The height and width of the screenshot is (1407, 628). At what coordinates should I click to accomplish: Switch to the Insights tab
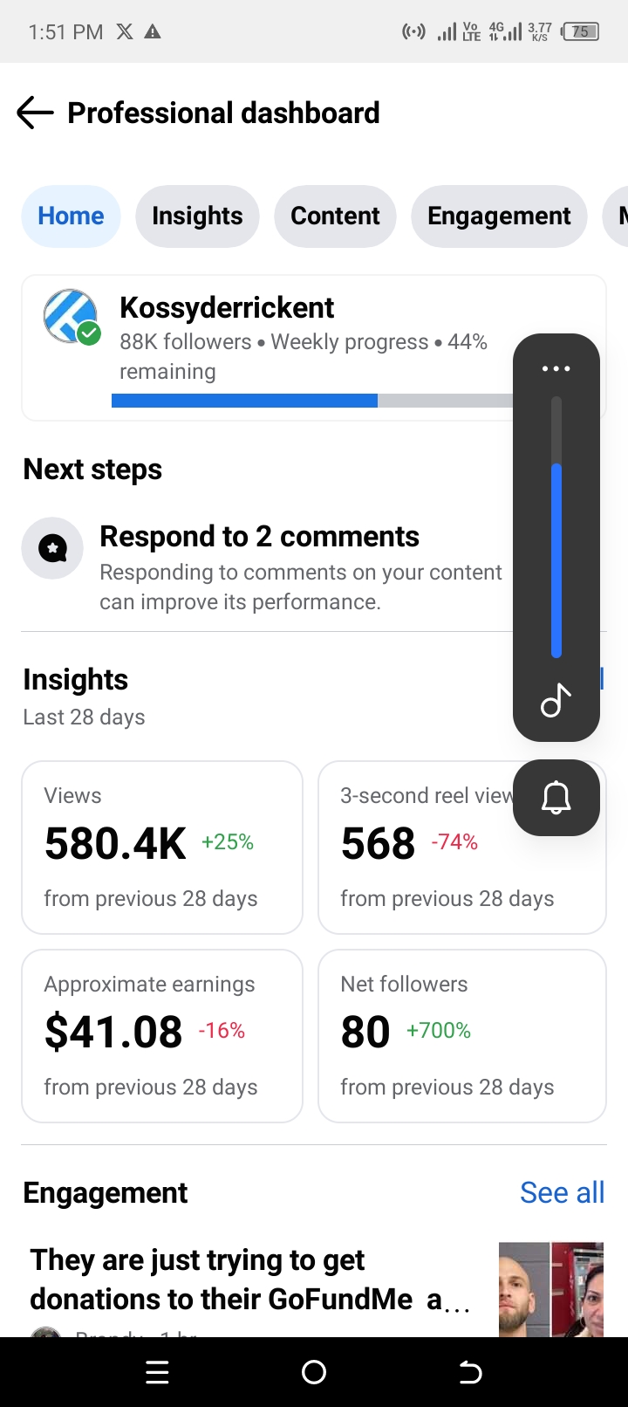pyautogui.click(x=197, y=216)
